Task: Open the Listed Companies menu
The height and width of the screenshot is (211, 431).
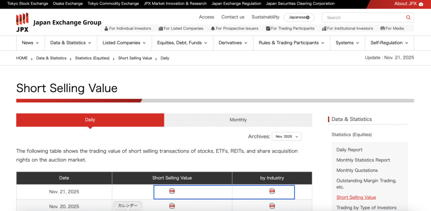Action: (x=124, y=43)
